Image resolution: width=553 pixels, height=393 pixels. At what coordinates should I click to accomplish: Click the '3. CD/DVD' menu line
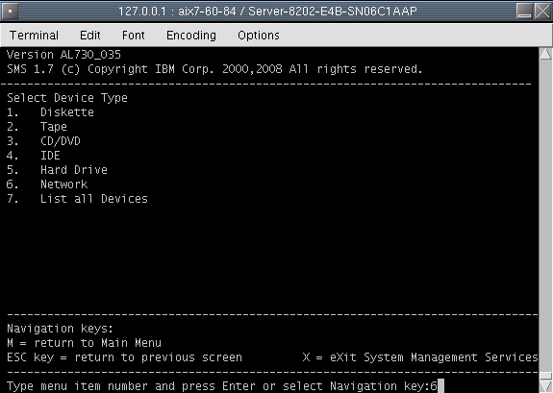[43, 141]
